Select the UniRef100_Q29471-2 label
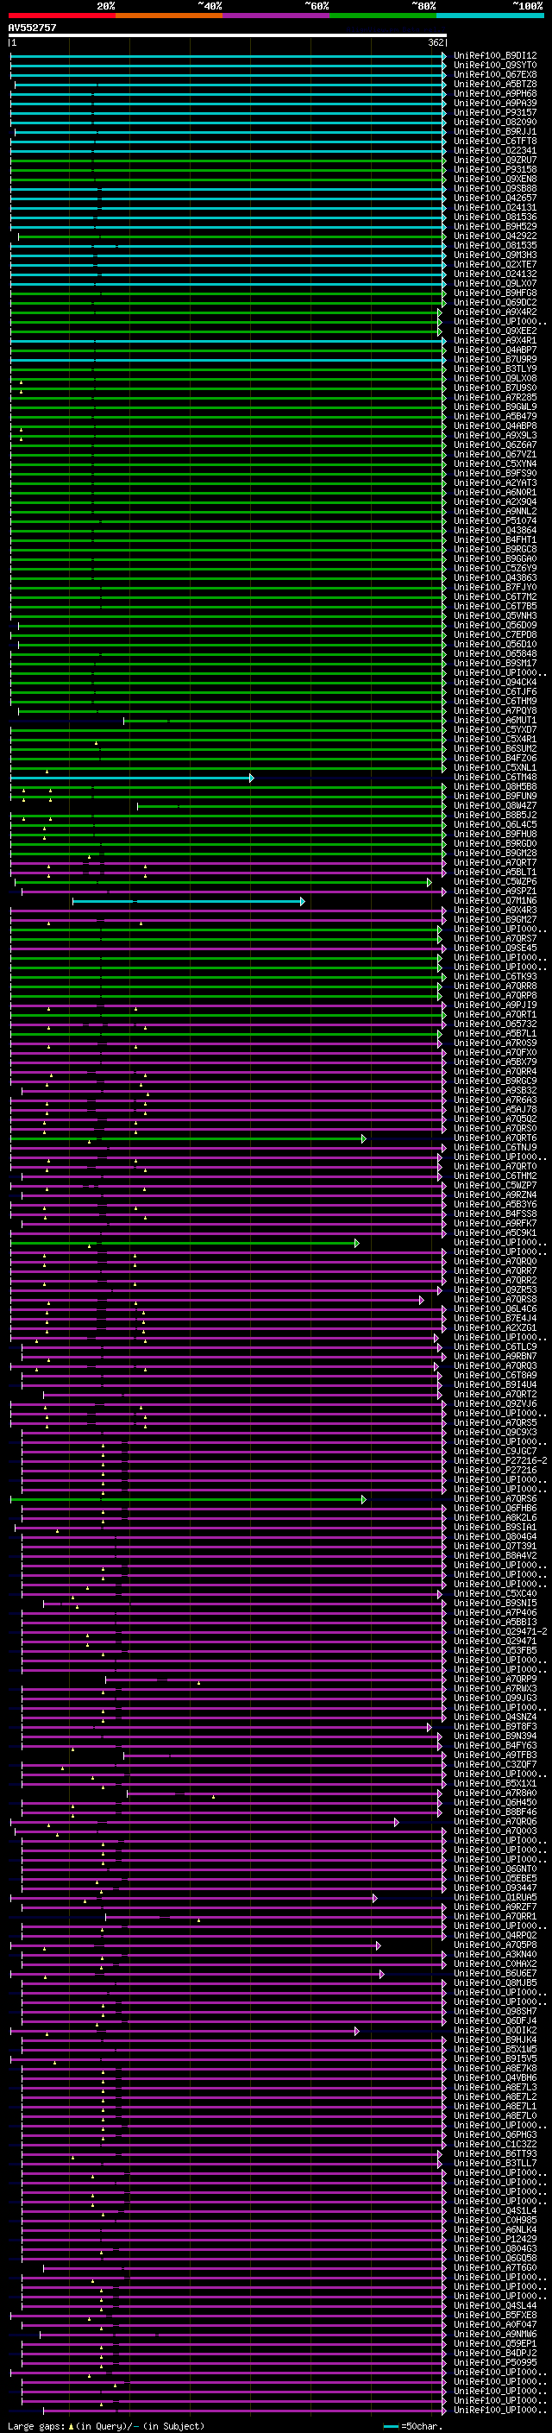Image resolution: width=552 pixels, height=2433 pixels. [x=500, y=1632]
